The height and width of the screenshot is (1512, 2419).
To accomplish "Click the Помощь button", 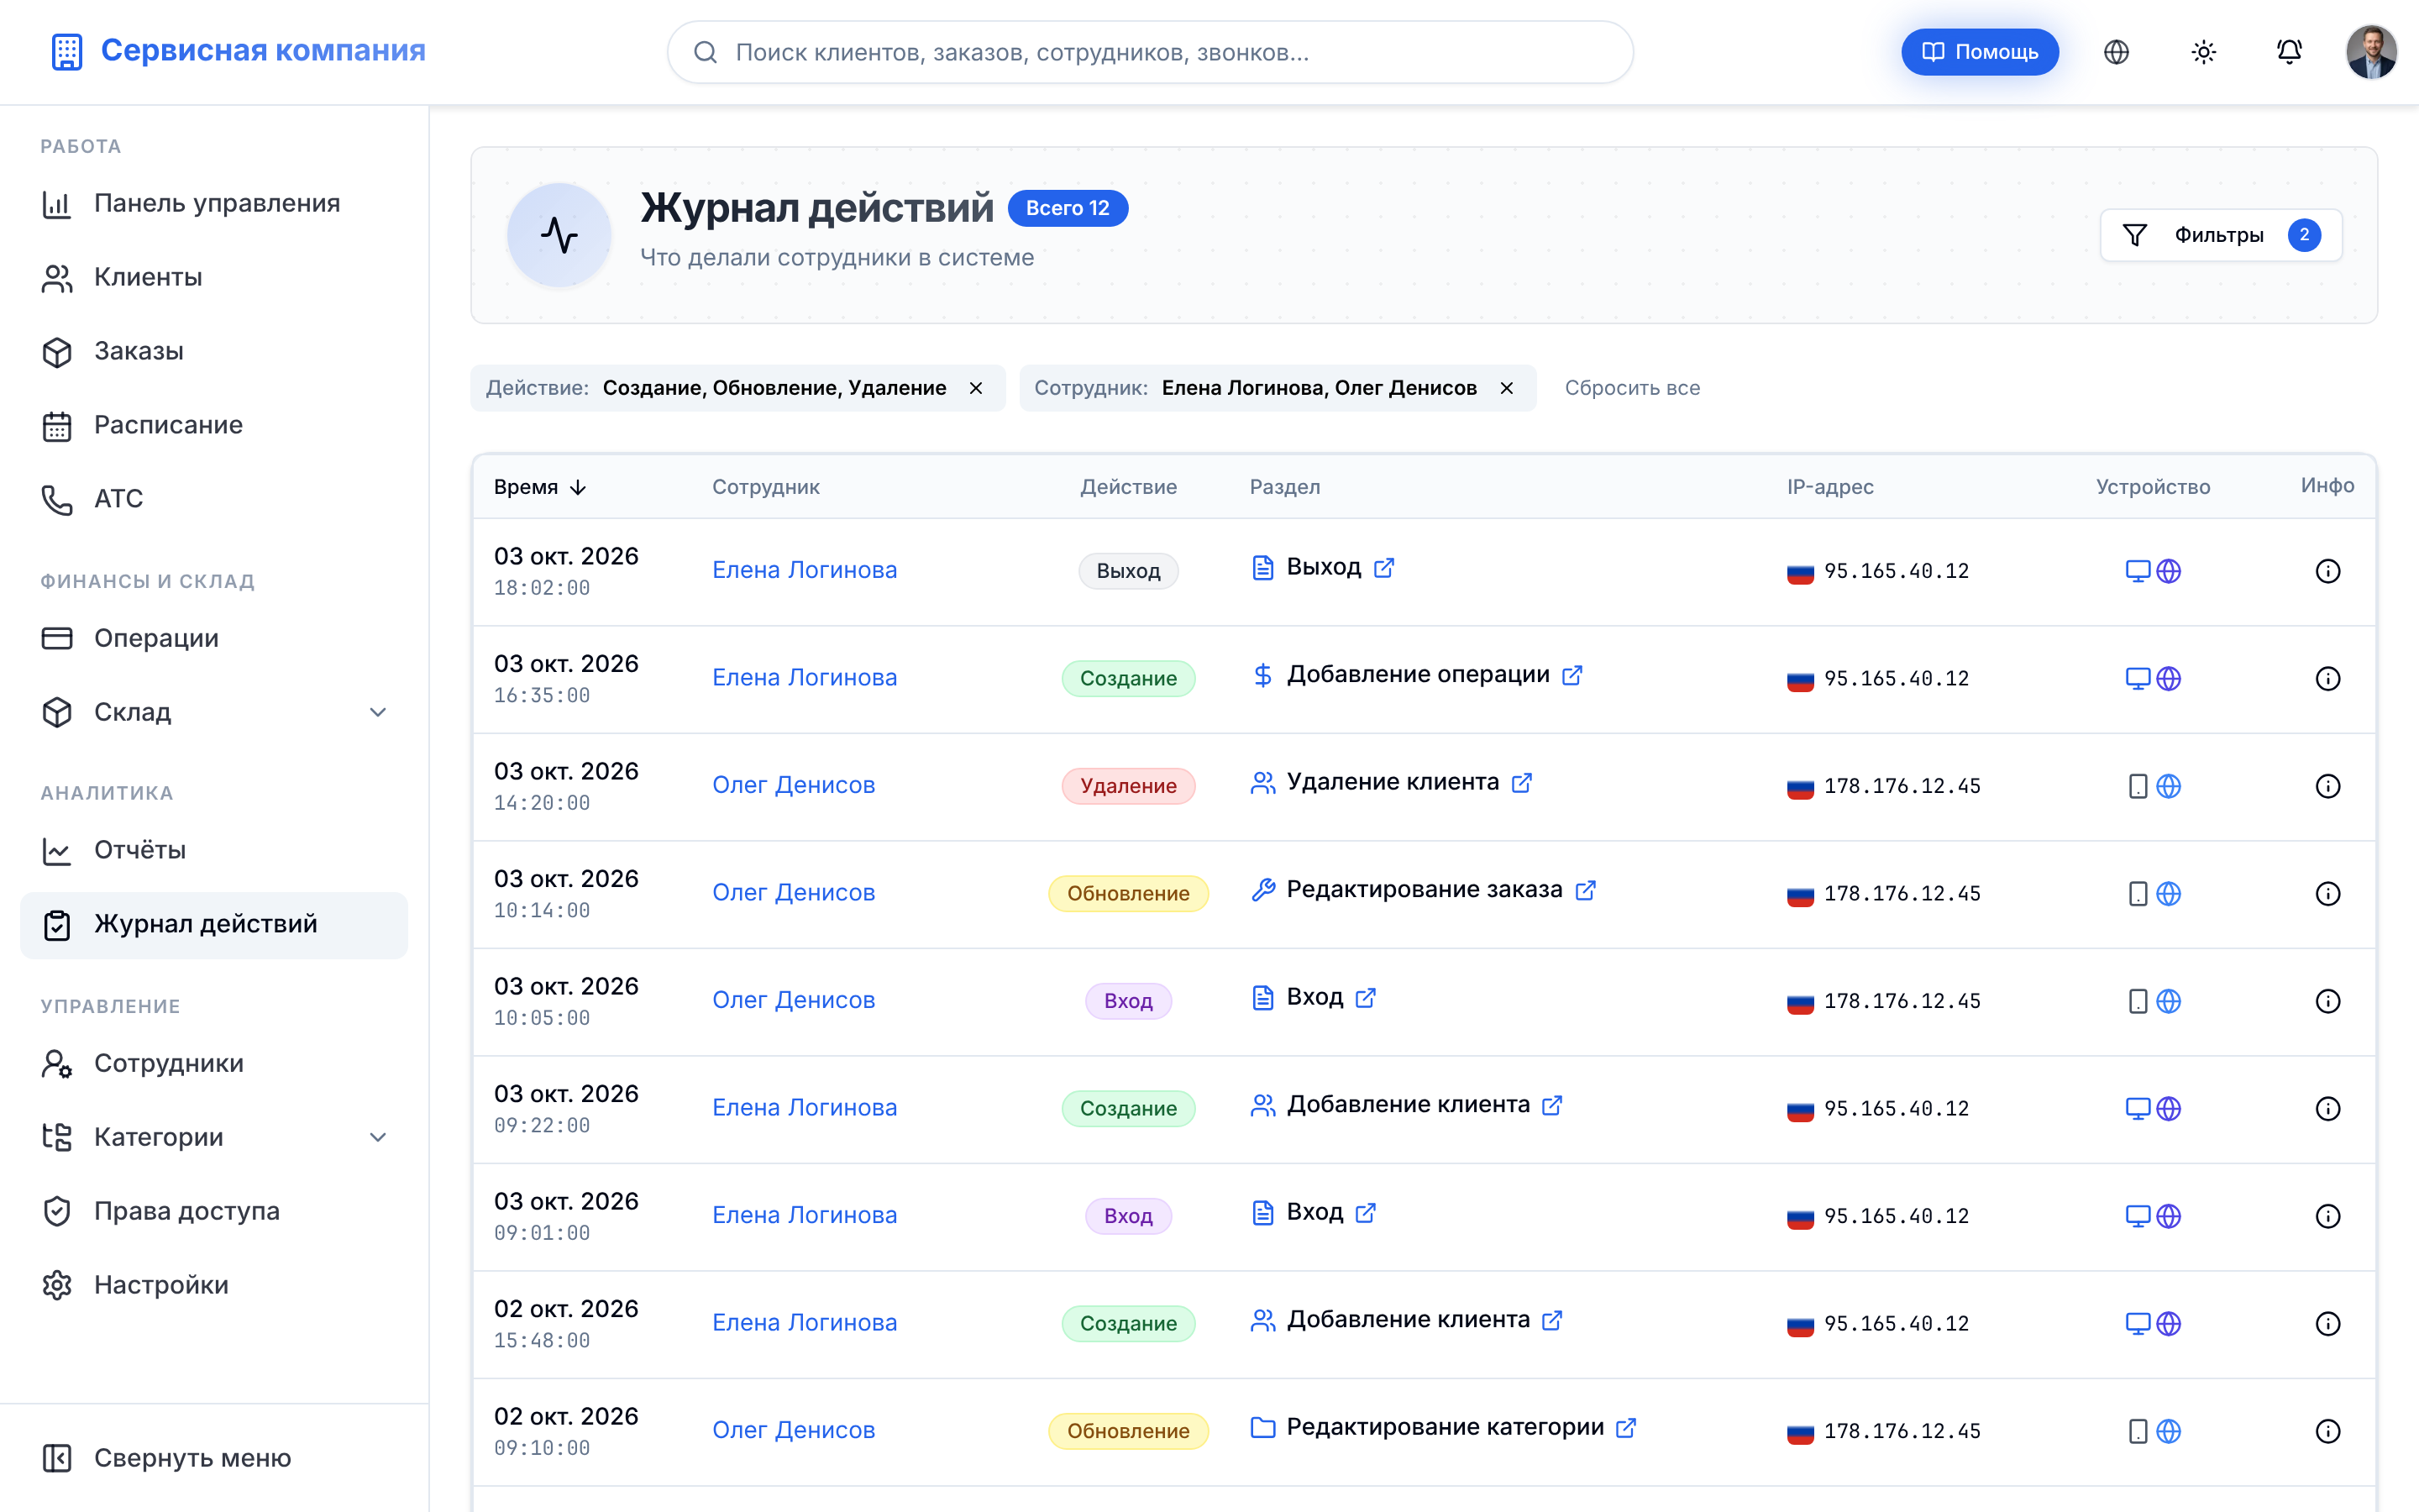I will [x=1979, y=52].
